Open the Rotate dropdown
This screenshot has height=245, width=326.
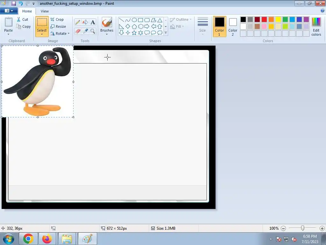coord(60,33)
